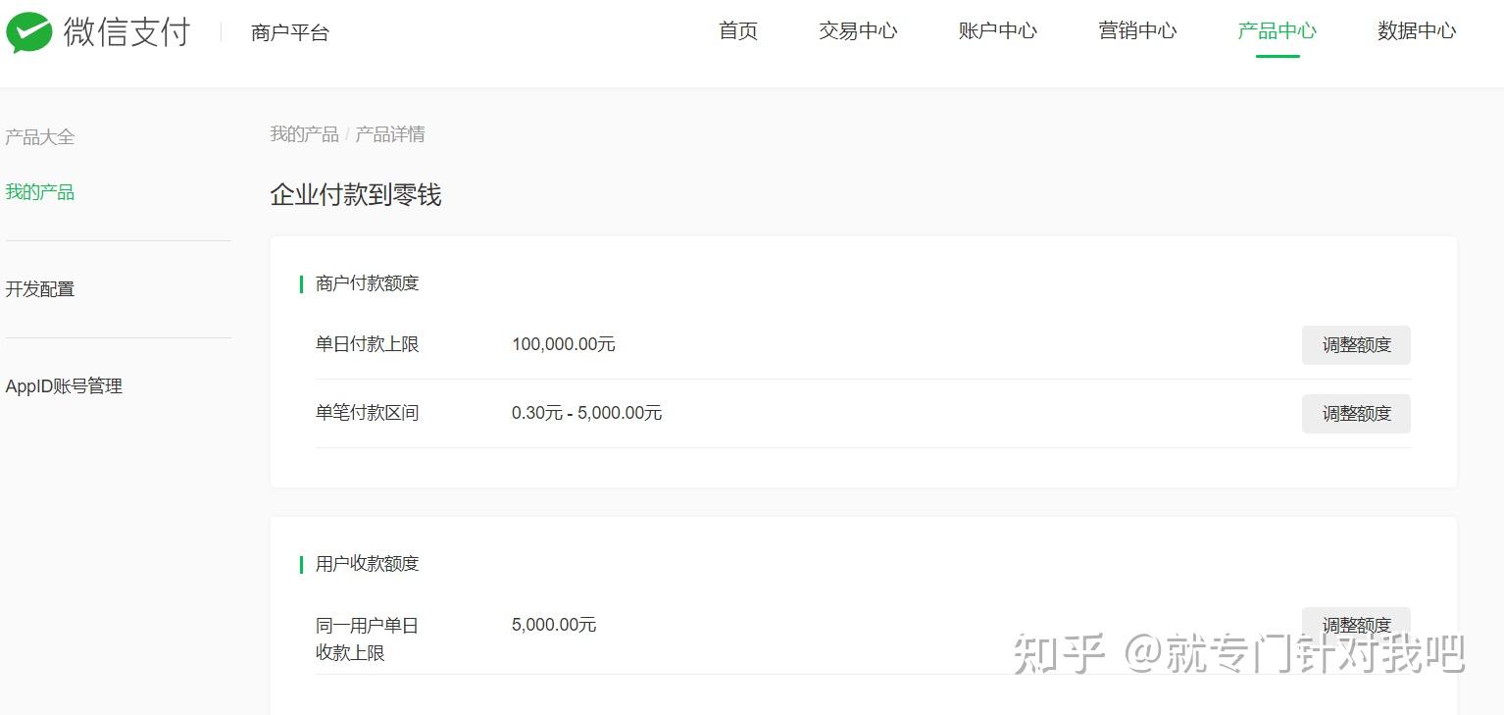Open the 营销中心 navigation tab
The width and height of the screenshot is (1504, 715).
(x=1137, y=31)
